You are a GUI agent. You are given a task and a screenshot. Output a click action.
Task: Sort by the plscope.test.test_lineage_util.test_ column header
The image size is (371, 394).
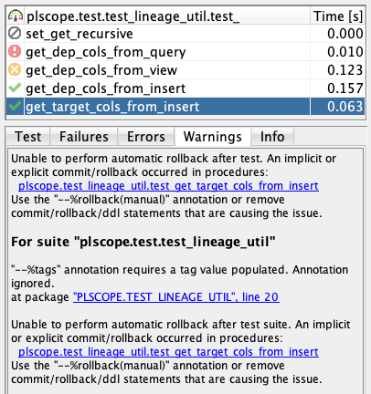coord(158,16)
